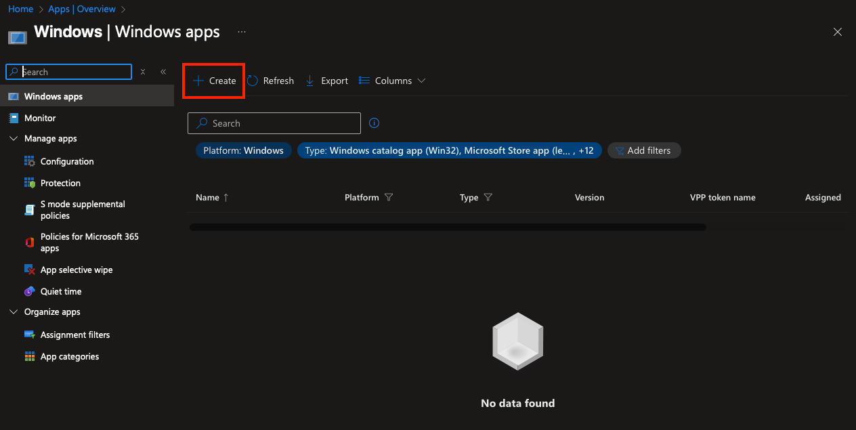
Task: Click Platform column filter funnel icon
Action: pyautogui.click(x=389, y=198)
